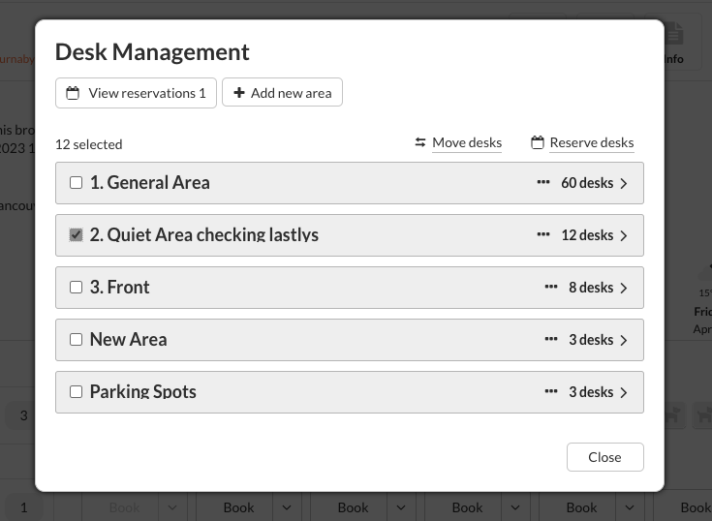712x521 pixels.
Task: Click the calendar icon beside Reserve desks
Action: [x=538, y=142]
